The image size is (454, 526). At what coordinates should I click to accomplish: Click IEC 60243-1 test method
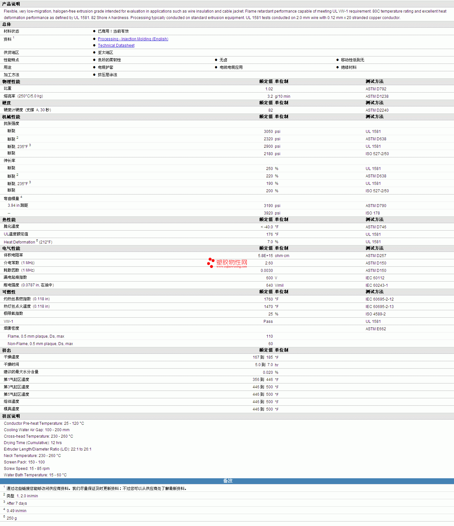pos(377,285)
